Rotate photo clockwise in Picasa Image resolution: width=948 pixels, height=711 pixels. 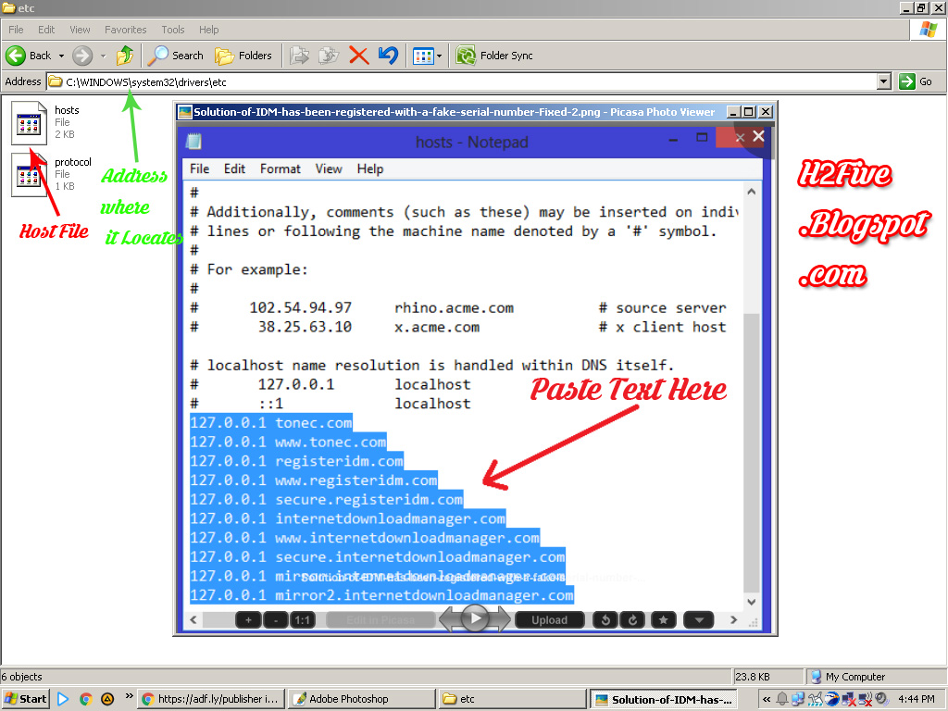click(632, 619)
